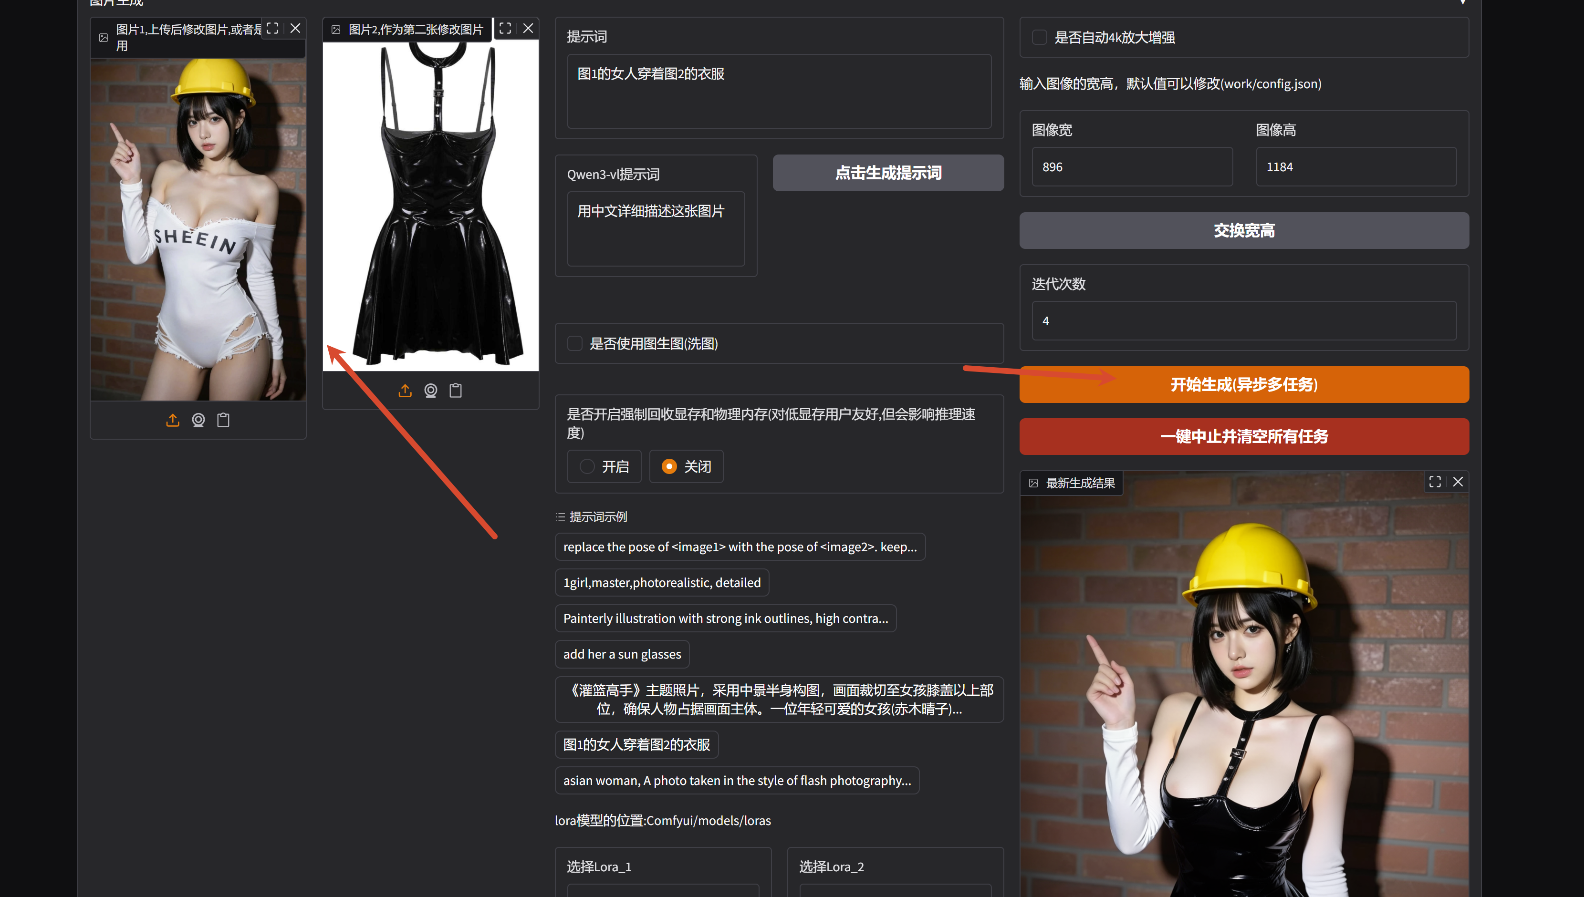
Task: Click the image icon beside 最新生成结果 label
Action: pyautogui.click(x=1033, y=483)
